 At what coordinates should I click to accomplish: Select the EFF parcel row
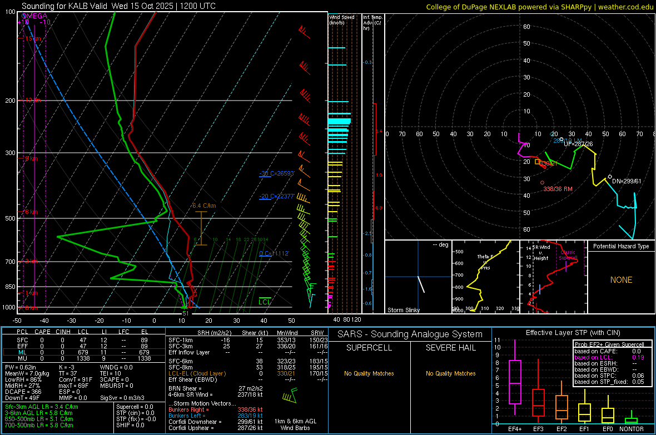(x=83, y=346)
